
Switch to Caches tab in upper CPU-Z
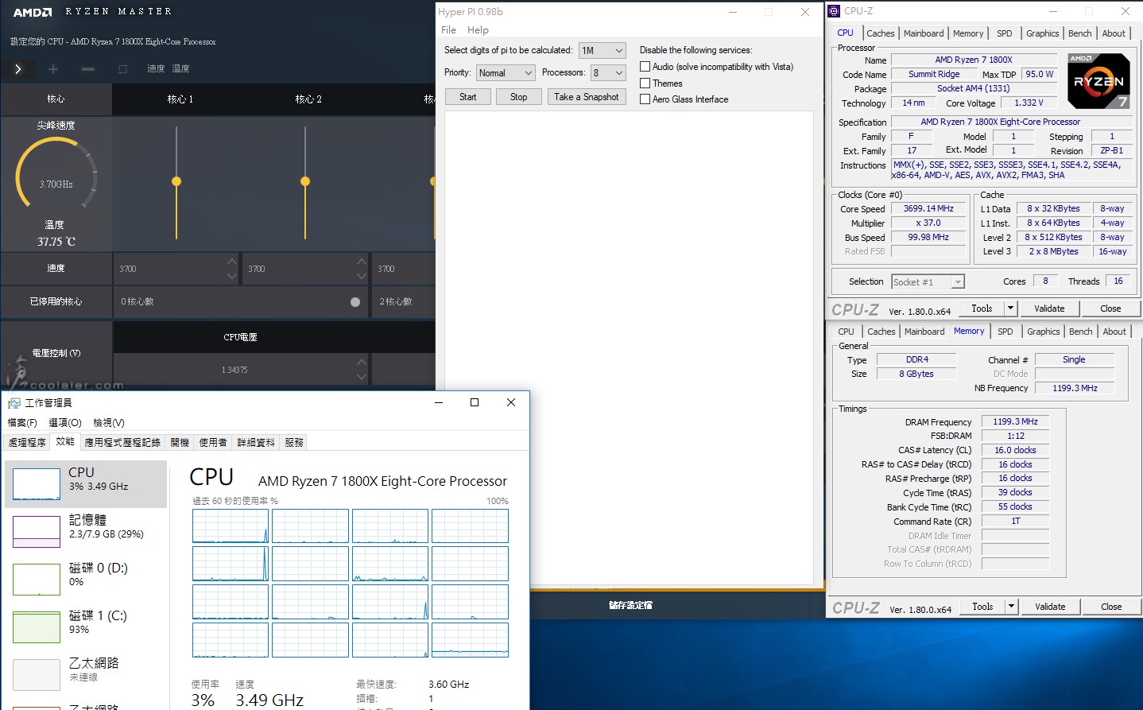click(x=880, y=33)
